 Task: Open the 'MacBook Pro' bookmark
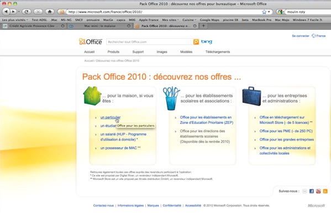(x=261, y=20)
